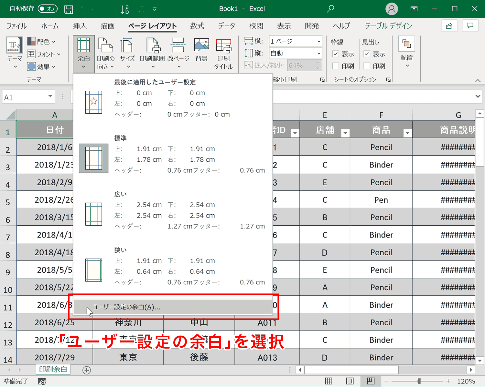Screen dimensions: 485x387
Task: Click the ribbon display options icon
Action: 414,9
